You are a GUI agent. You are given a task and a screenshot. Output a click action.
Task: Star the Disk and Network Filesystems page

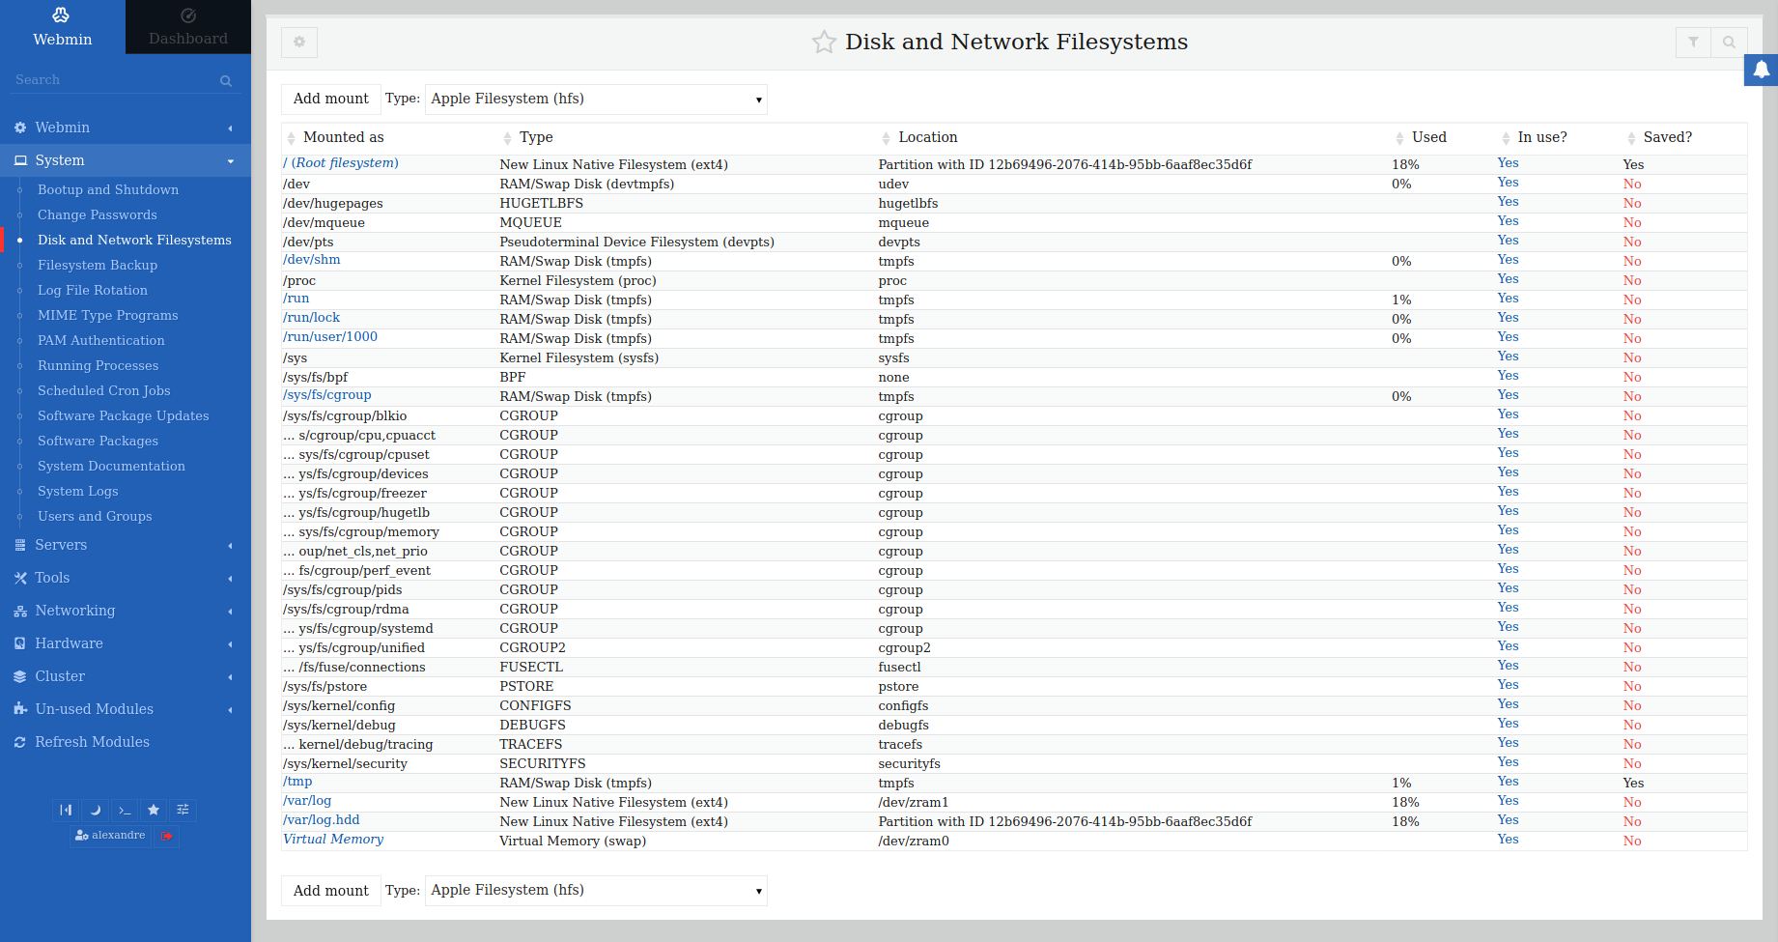(823, 43)
